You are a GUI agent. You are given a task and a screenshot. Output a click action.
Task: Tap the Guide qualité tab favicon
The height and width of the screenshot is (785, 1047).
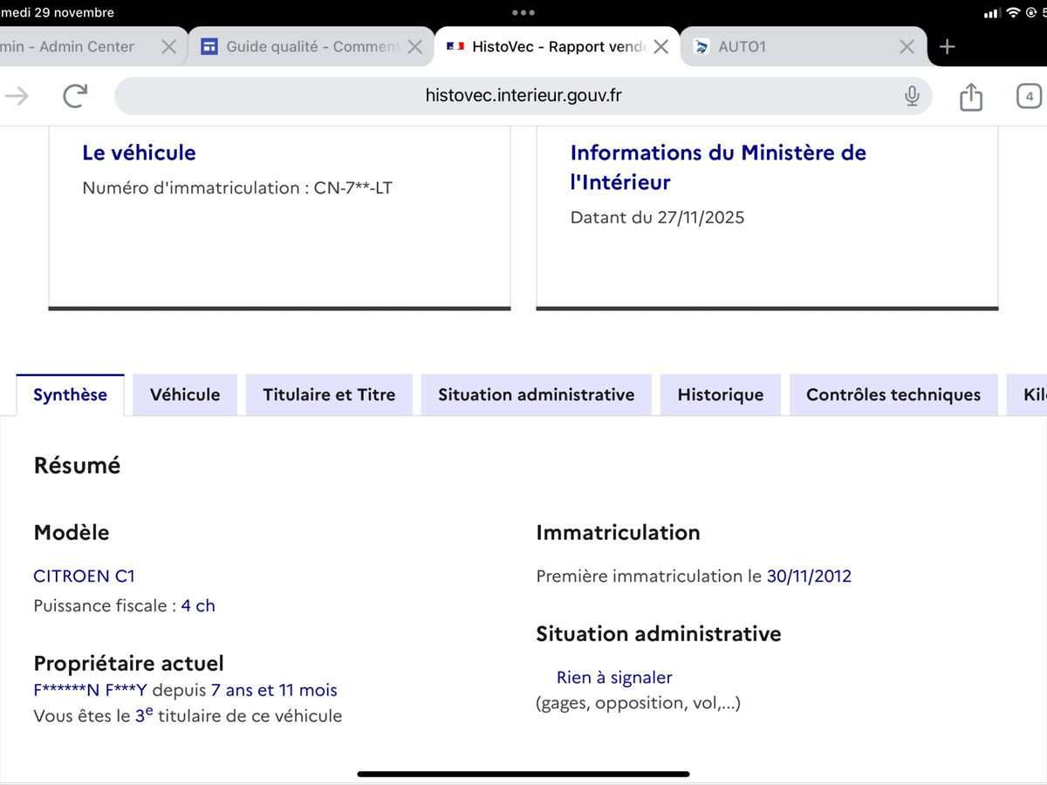pos(209,46)
